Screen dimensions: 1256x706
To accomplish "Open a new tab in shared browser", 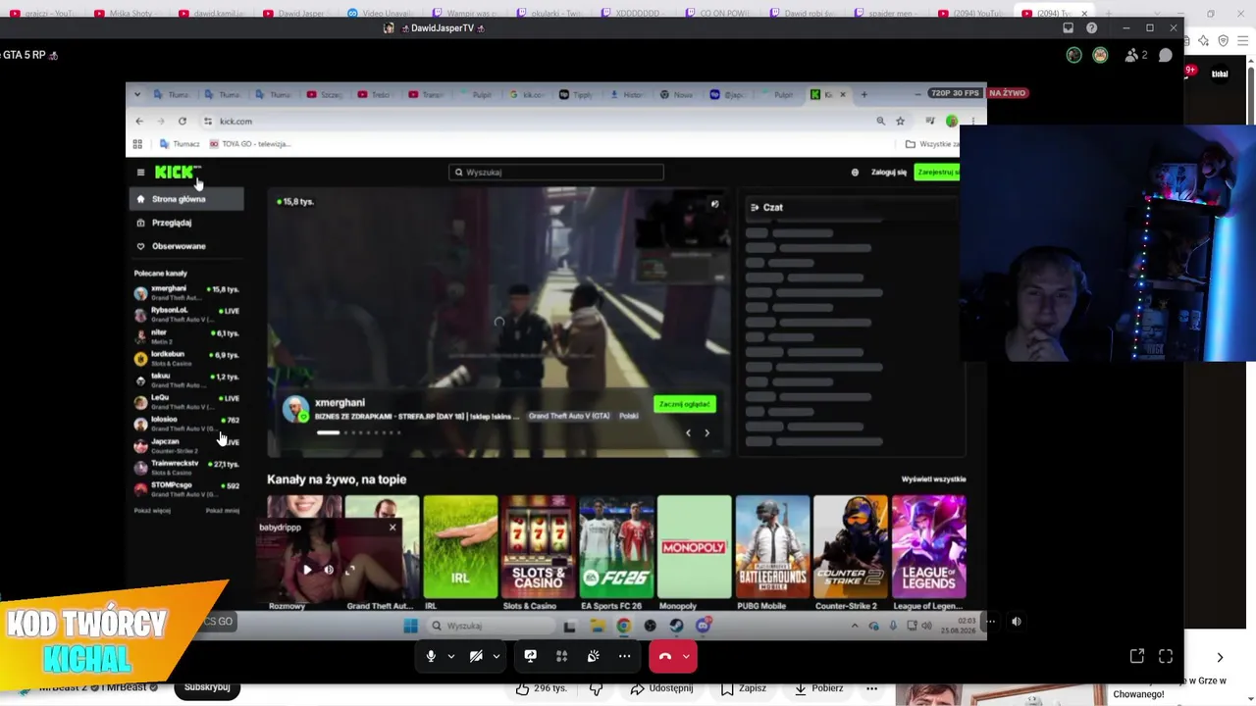I will click(863, 95).
